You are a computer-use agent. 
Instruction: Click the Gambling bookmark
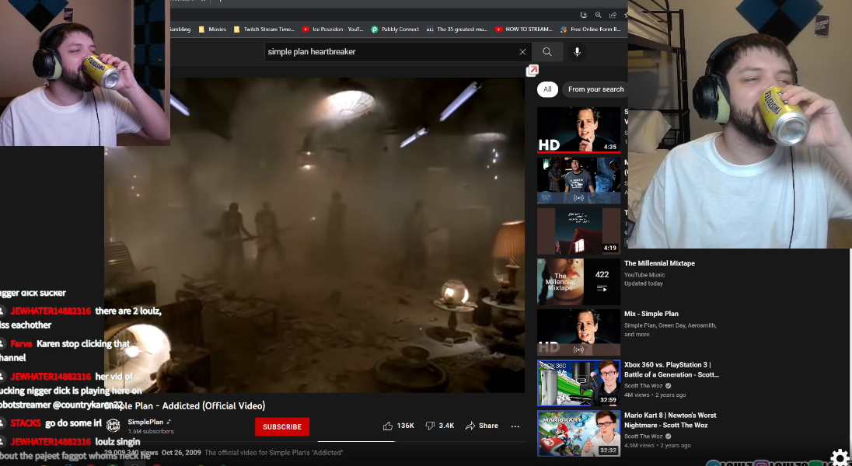click(x=180, y=30)
